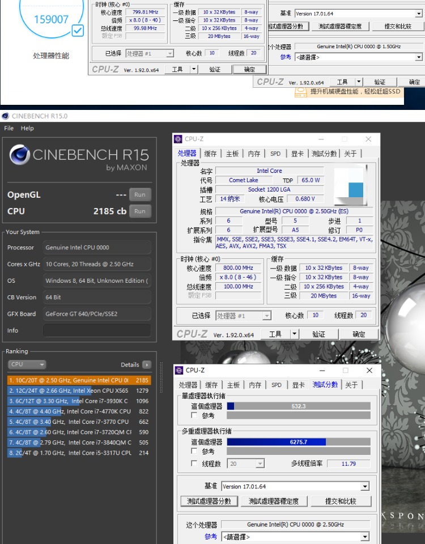This screenshot has height=544, width=425.
Task: Open the Cinebench Help menu
Action: click(27, 128)
